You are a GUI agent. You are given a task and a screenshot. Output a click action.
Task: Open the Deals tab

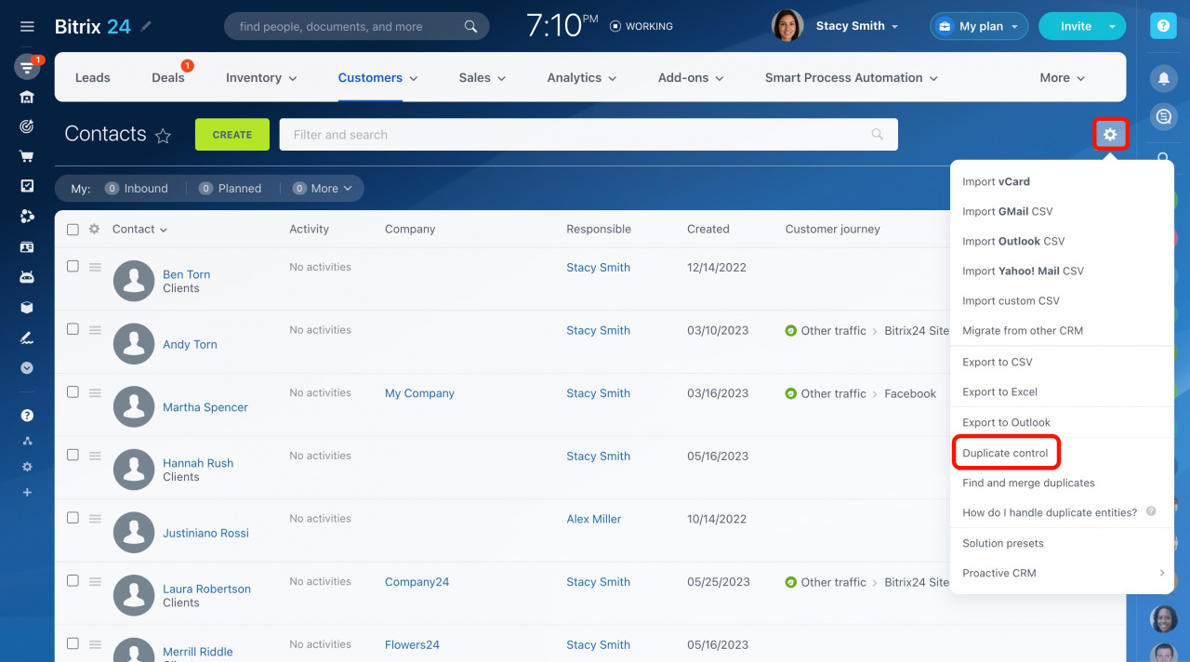pos(168,78)
